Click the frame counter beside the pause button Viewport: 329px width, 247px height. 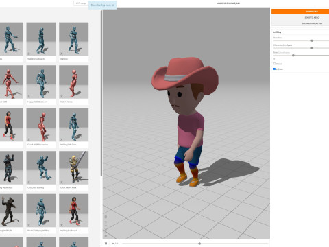click(x=115, y=244)
